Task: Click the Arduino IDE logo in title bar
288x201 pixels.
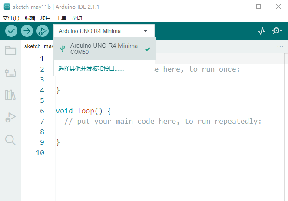Action: point(7,7)
